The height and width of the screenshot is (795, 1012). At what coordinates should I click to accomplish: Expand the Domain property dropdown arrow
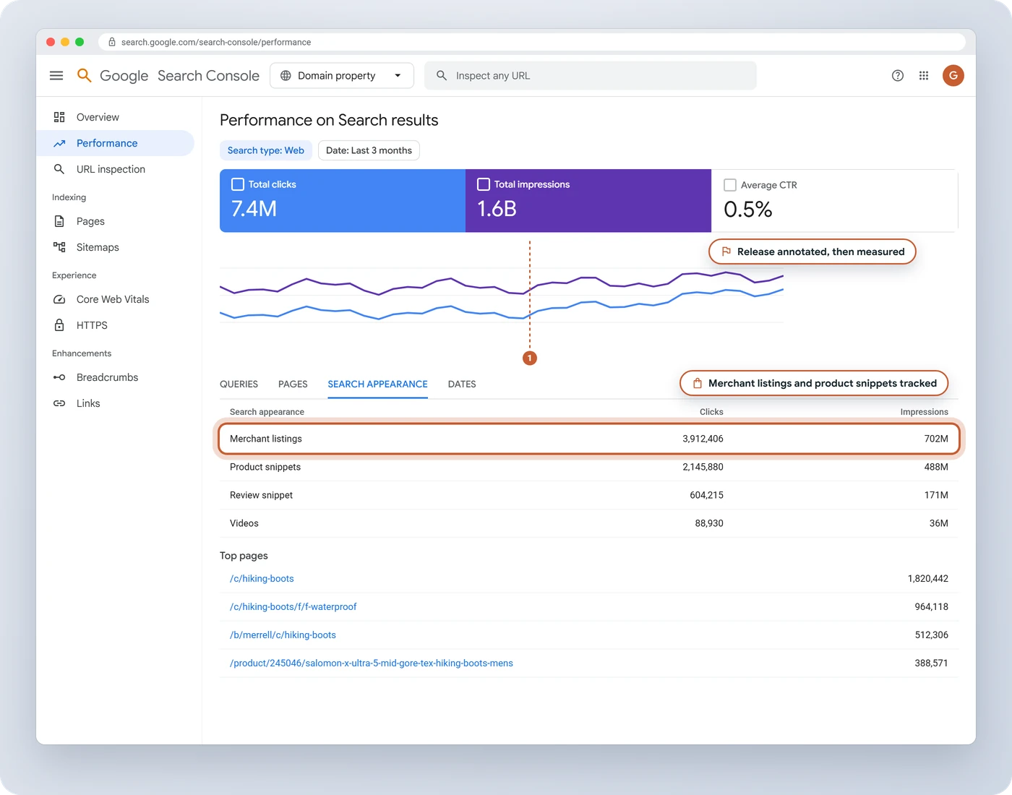398,76
